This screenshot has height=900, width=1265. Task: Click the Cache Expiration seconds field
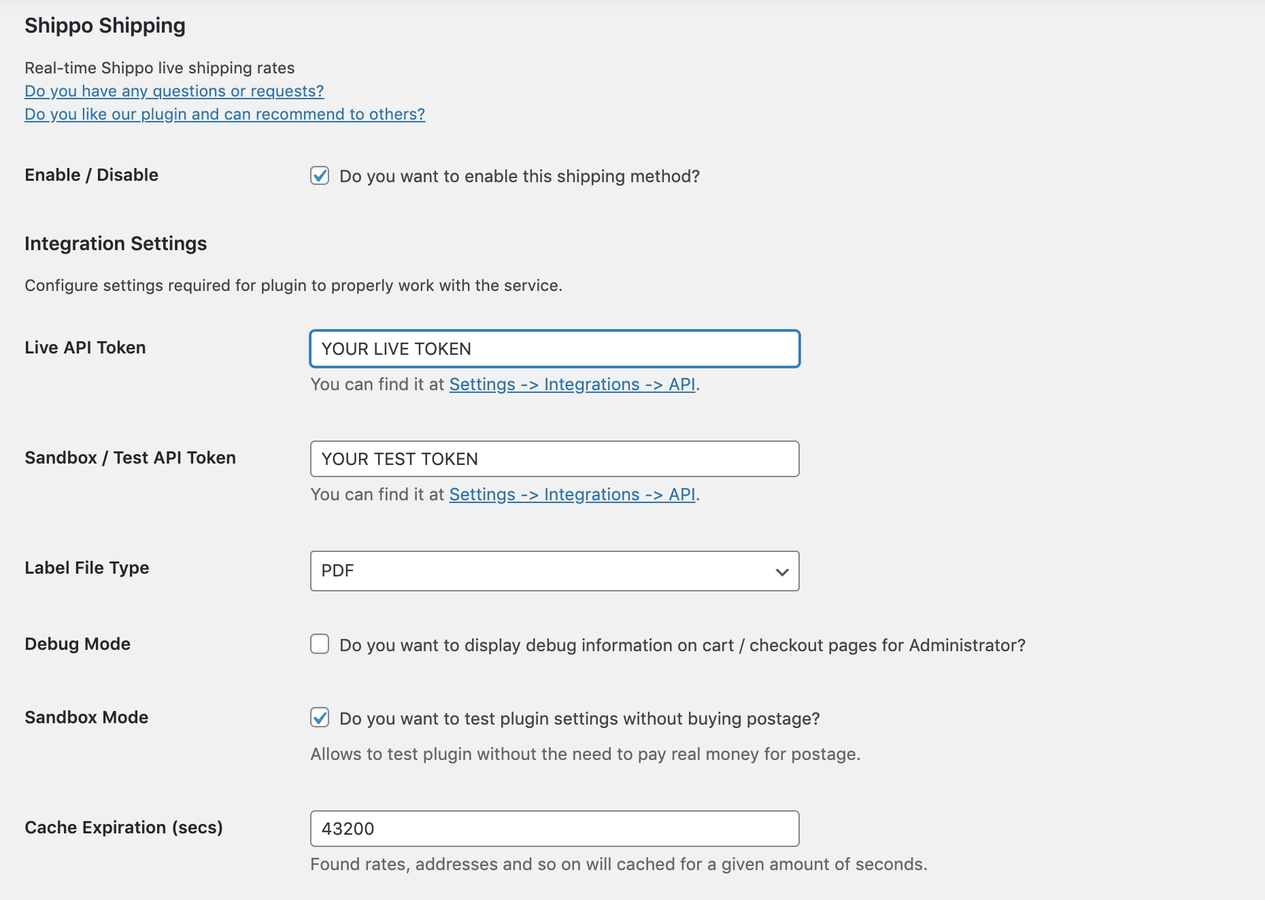pos(554,829)
